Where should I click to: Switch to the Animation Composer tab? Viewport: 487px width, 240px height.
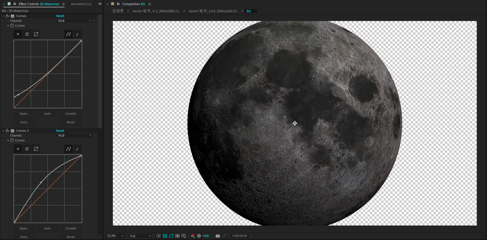(x=81, y=4)
